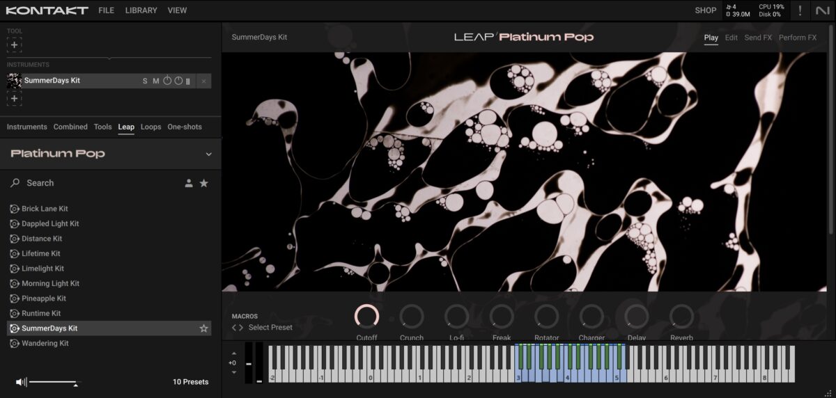
Task: Click the SummerDays Kit preset icon in list
Action: point(14,328)
